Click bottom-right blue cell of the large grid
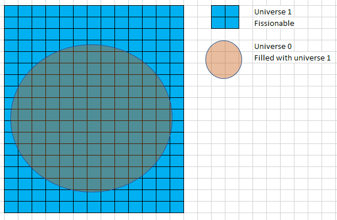Image resolution: width=337 pixels, height=220 pixels. pos(177,207)
